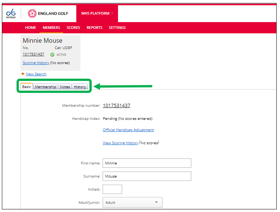This screenshot has height=212, width=280.
Task: Click the New Search link
Action: click(36, 74)
